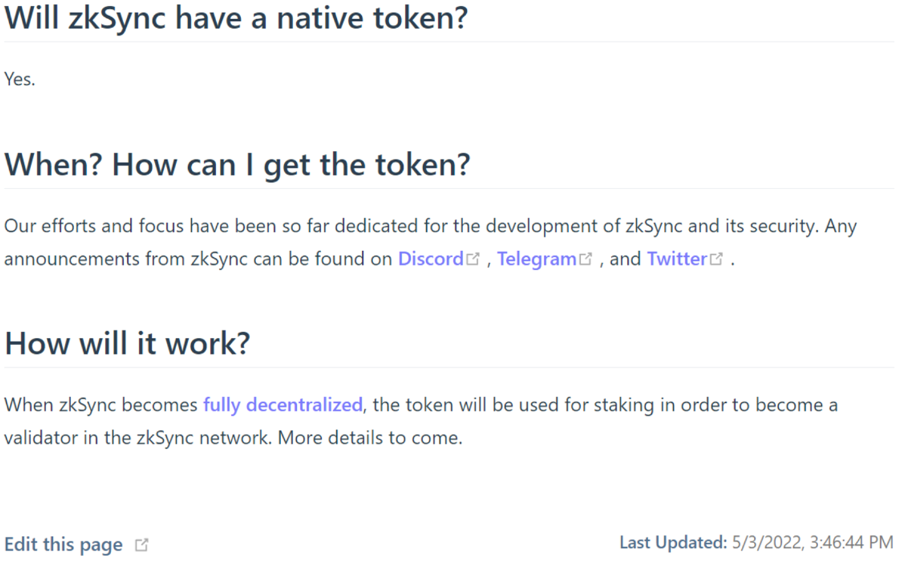The image size is (899, 561).
Task: Open the Telegram link
Action: pos(536,259)
